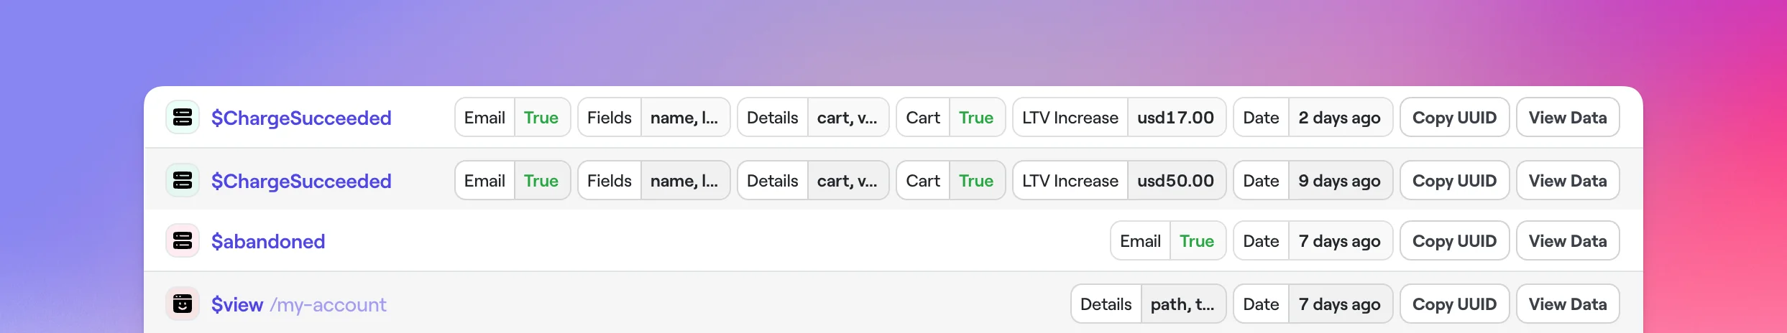Click the LTV Increase usd50.00 tag
This screenshot has height=333, width=1787.
(x=1118, y=181)
